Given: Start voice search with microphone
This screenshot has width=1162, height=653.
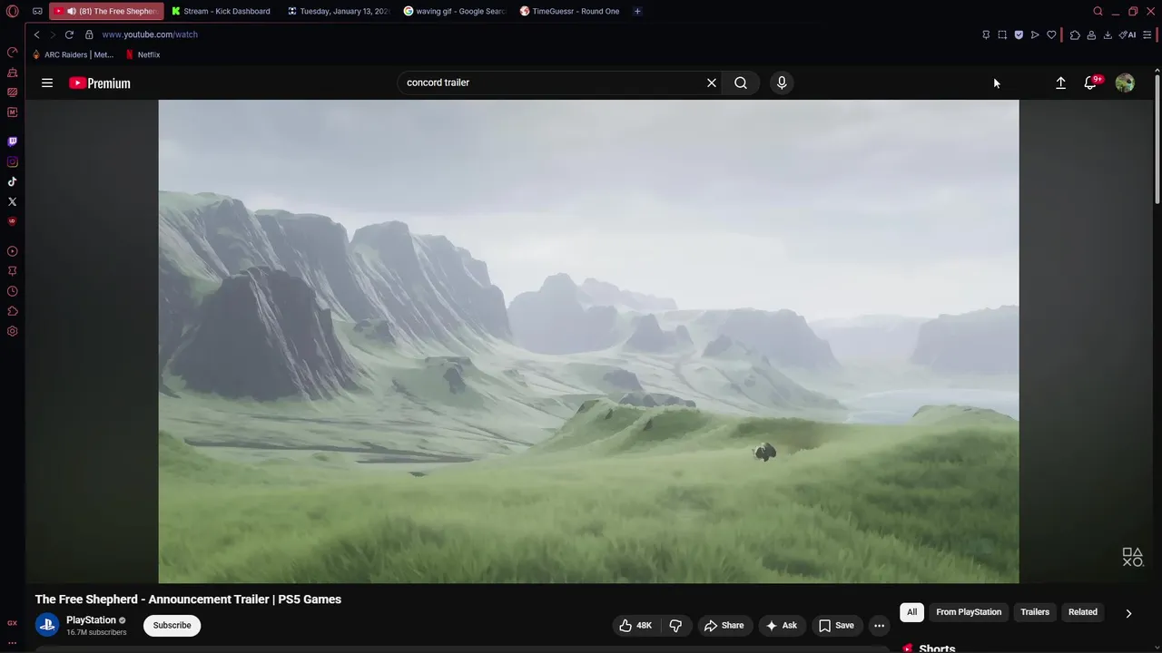Looking at the screenshot, I should tap(782, 83).
